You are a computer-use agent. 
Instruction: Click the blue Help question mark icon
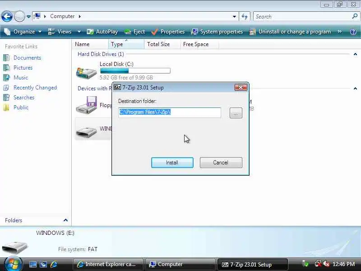[353, 32]
